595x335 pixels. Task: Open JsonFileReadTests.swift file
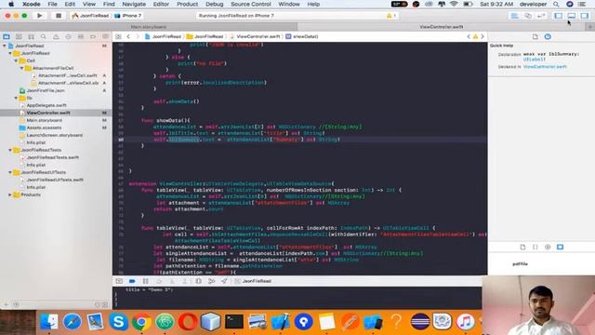(53, 157)
